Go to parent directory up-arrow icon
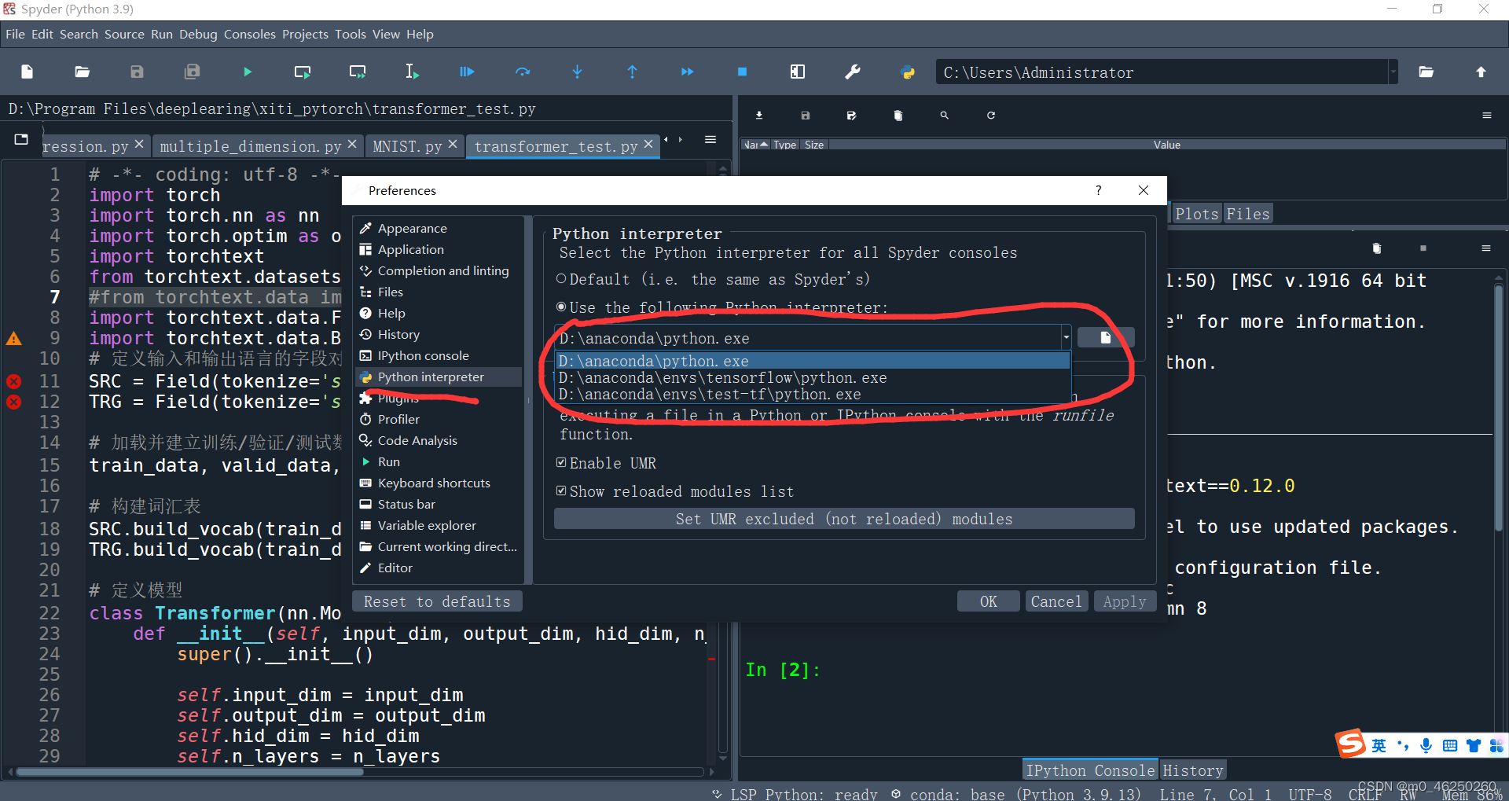The height and width of the screenshot is (801, 1509). point(1481,72)
